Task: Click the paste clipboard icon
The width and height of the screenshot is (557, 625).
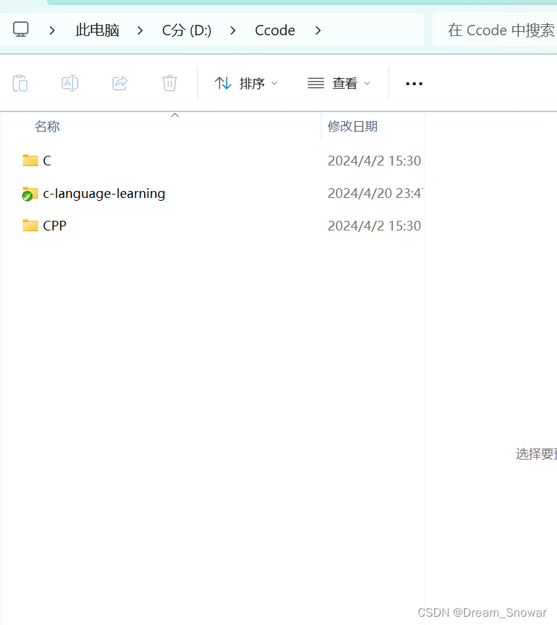Action: pos(20,83)
